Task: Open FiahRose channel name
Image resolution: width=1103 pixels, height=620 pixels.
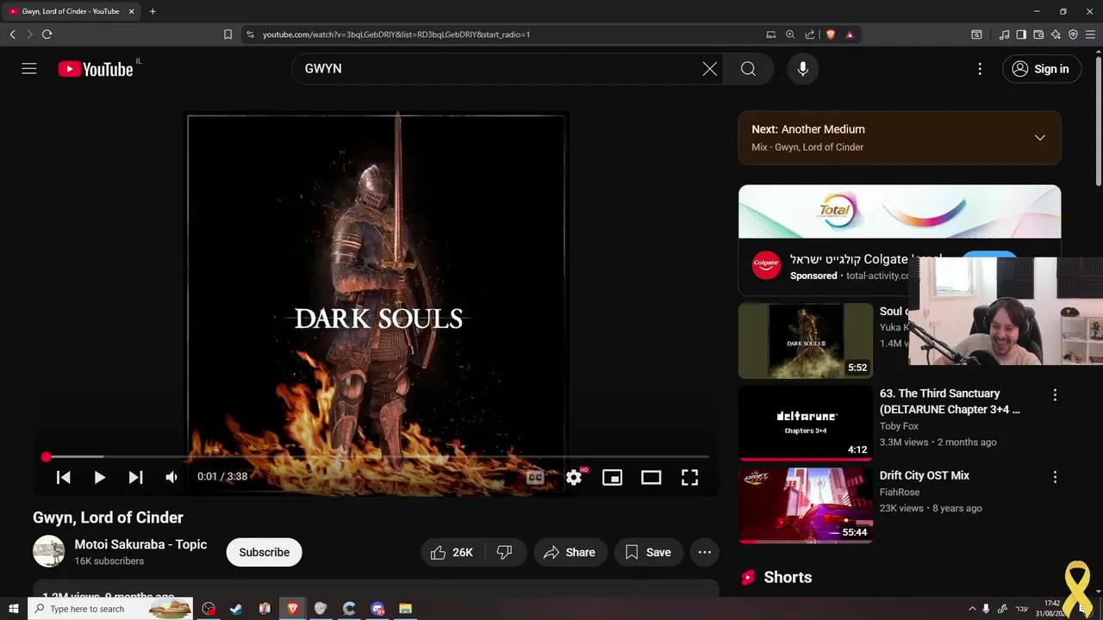Action: coord(900,493)
